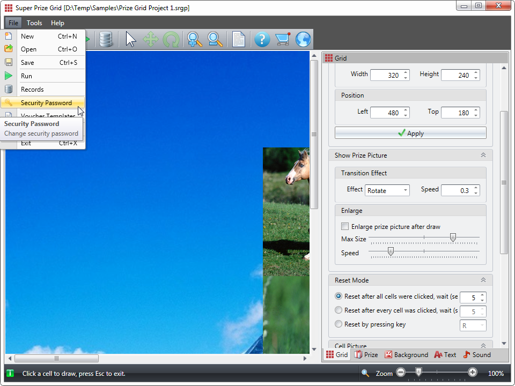This screenshot has width=515, height=386.
Task: Select the Move tool with green arrows
Action: click(x=151, y=39)
